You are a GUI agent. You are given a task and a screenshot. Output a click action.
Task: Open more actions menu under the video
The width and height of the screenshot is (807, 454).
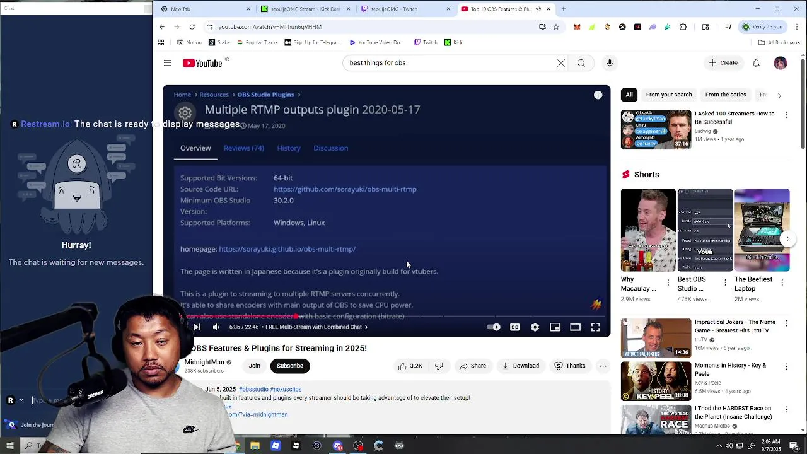[x=603, y=366]
